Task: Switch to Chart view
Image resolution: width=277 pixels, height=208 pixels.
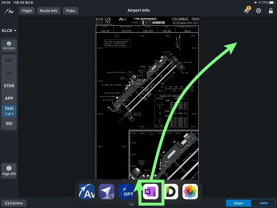Action: point(238,203)
